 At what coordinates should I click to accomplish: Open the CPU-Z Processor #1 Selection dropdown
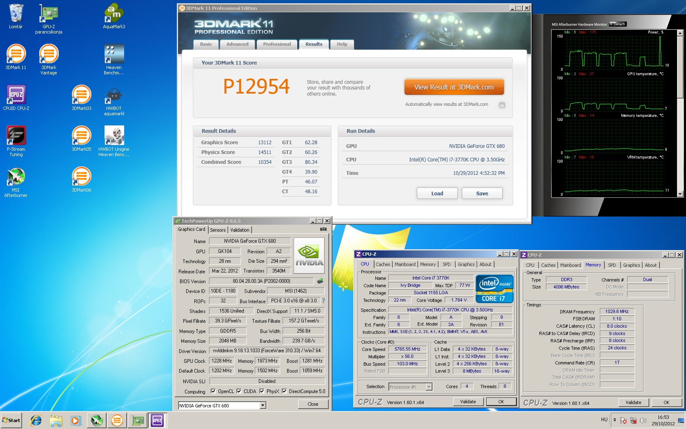click(429, 387)
